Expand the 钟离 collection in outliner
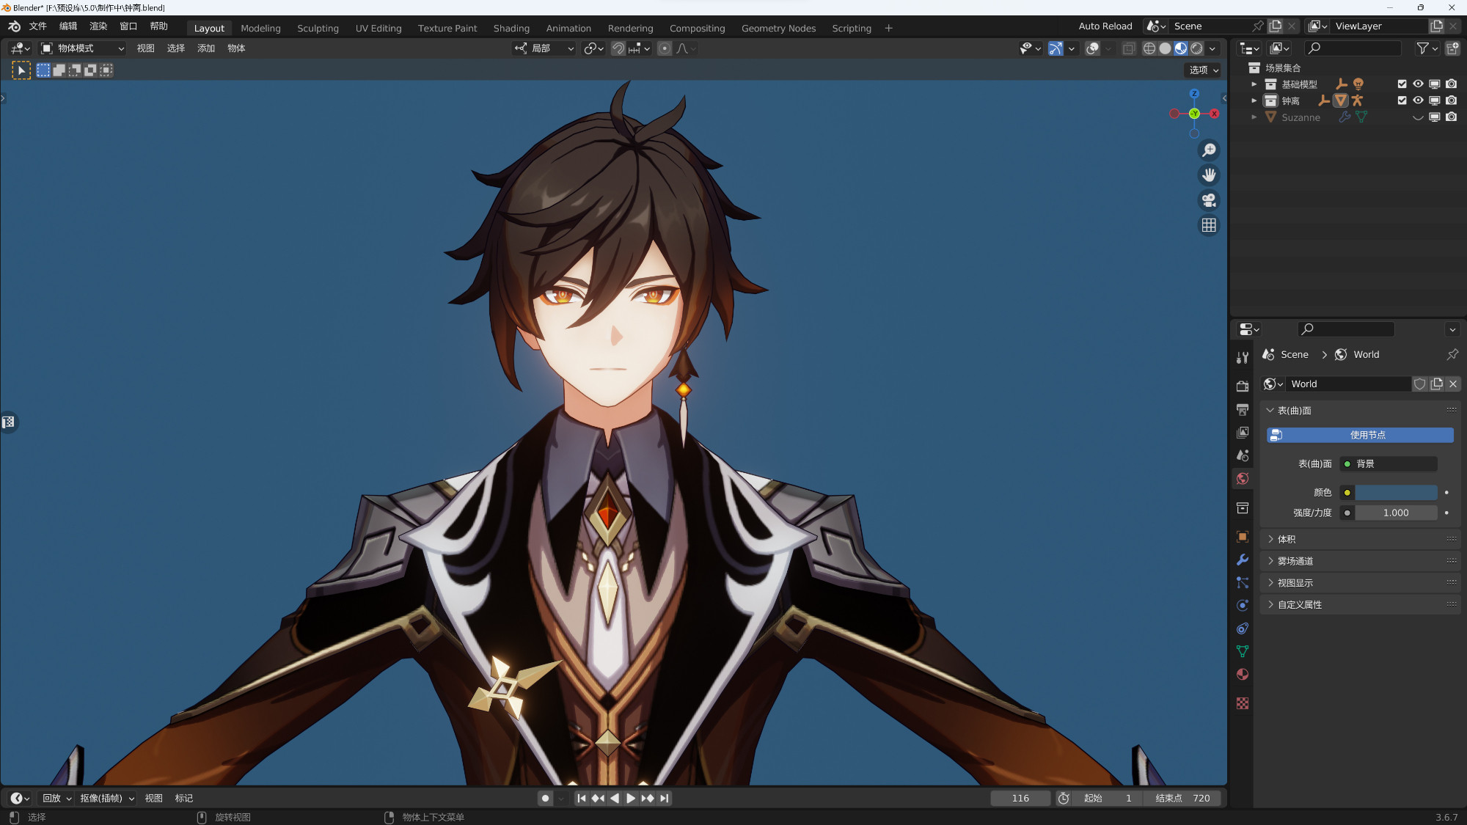The image size is (1467, 825). click(x=1254, y=100)
